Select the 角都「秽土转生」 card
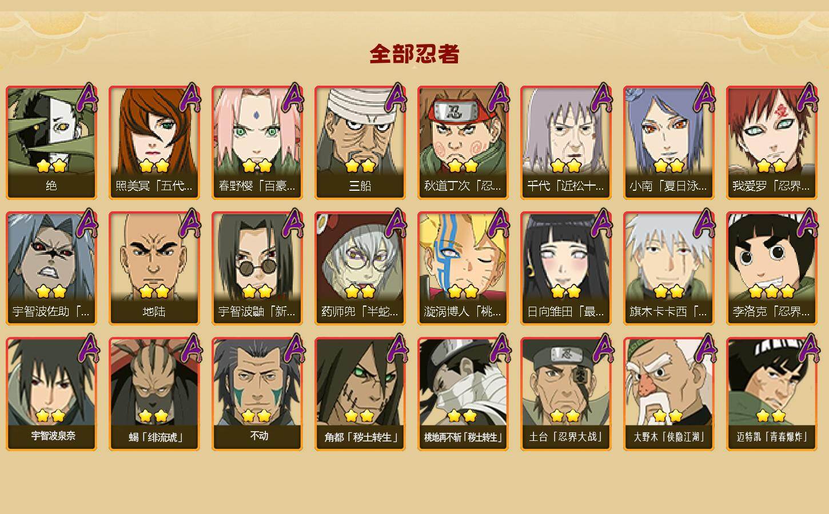Image resolution: width=829 pixels, height=514 pixels. [360, 394]
